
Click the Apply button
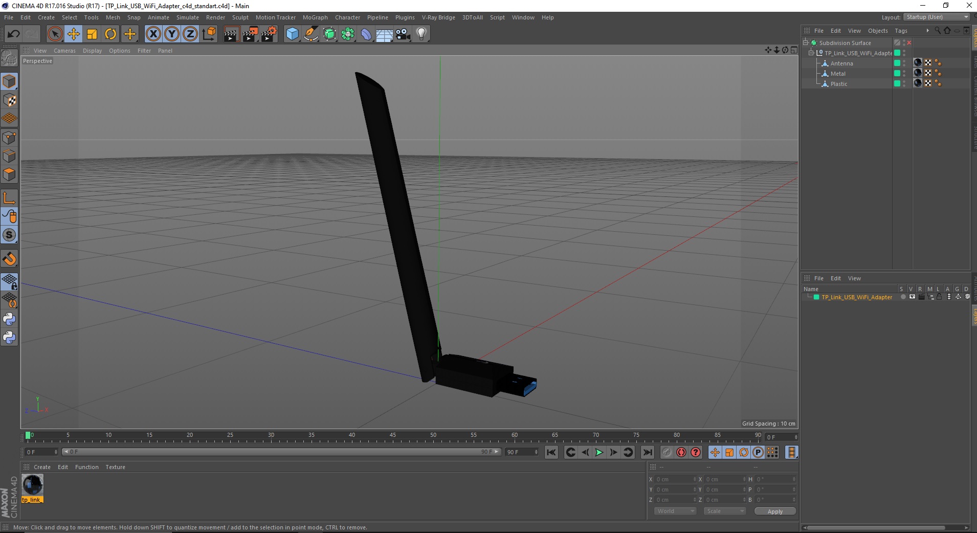click(775, 512)
